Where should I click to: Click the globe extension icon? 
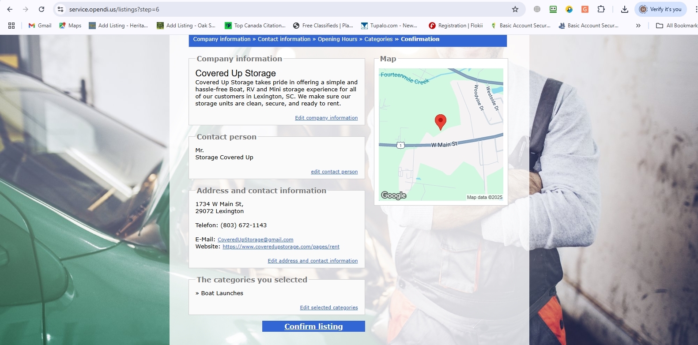[537, 9]
